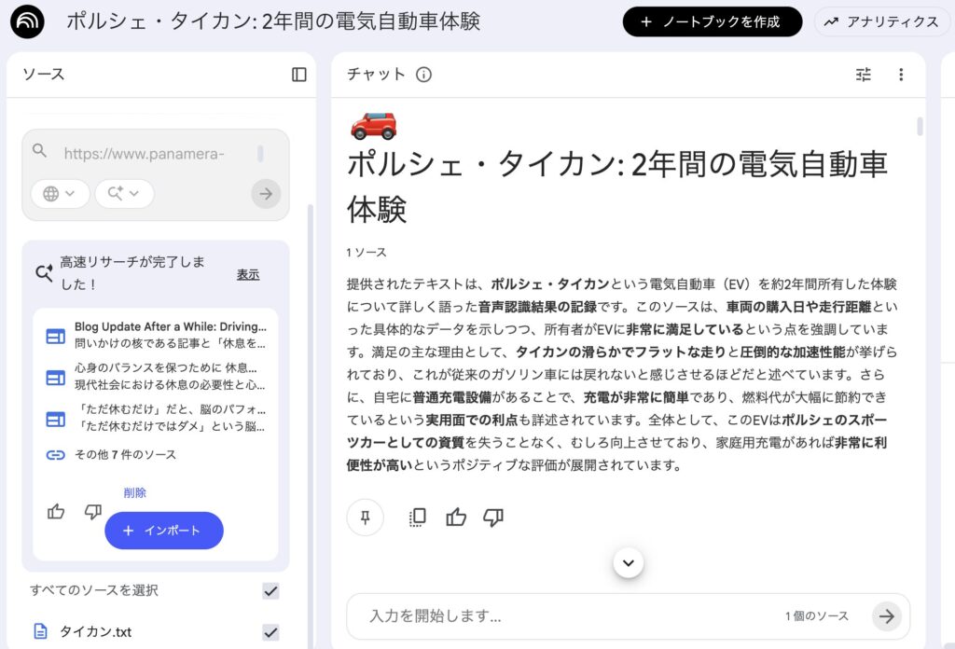Click ノートブックを作成 button

click(713, 21)
